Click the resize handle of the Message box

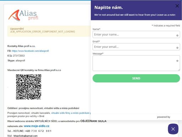tap(179, 70)
